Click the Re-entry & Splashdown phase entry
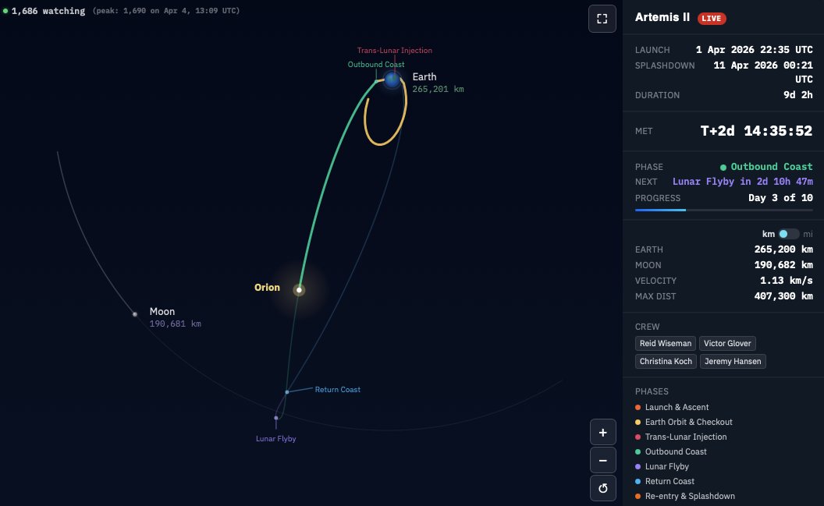824x506 pixels. click(685, 496)
